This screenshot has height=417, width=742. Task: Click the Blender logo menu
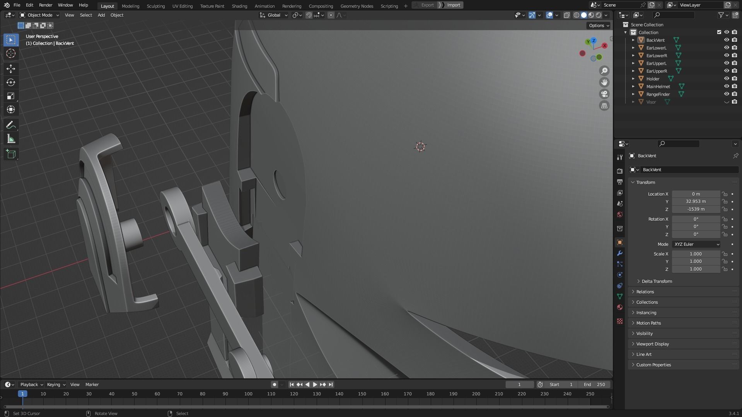pyautogui.click(x=7, y=5)
